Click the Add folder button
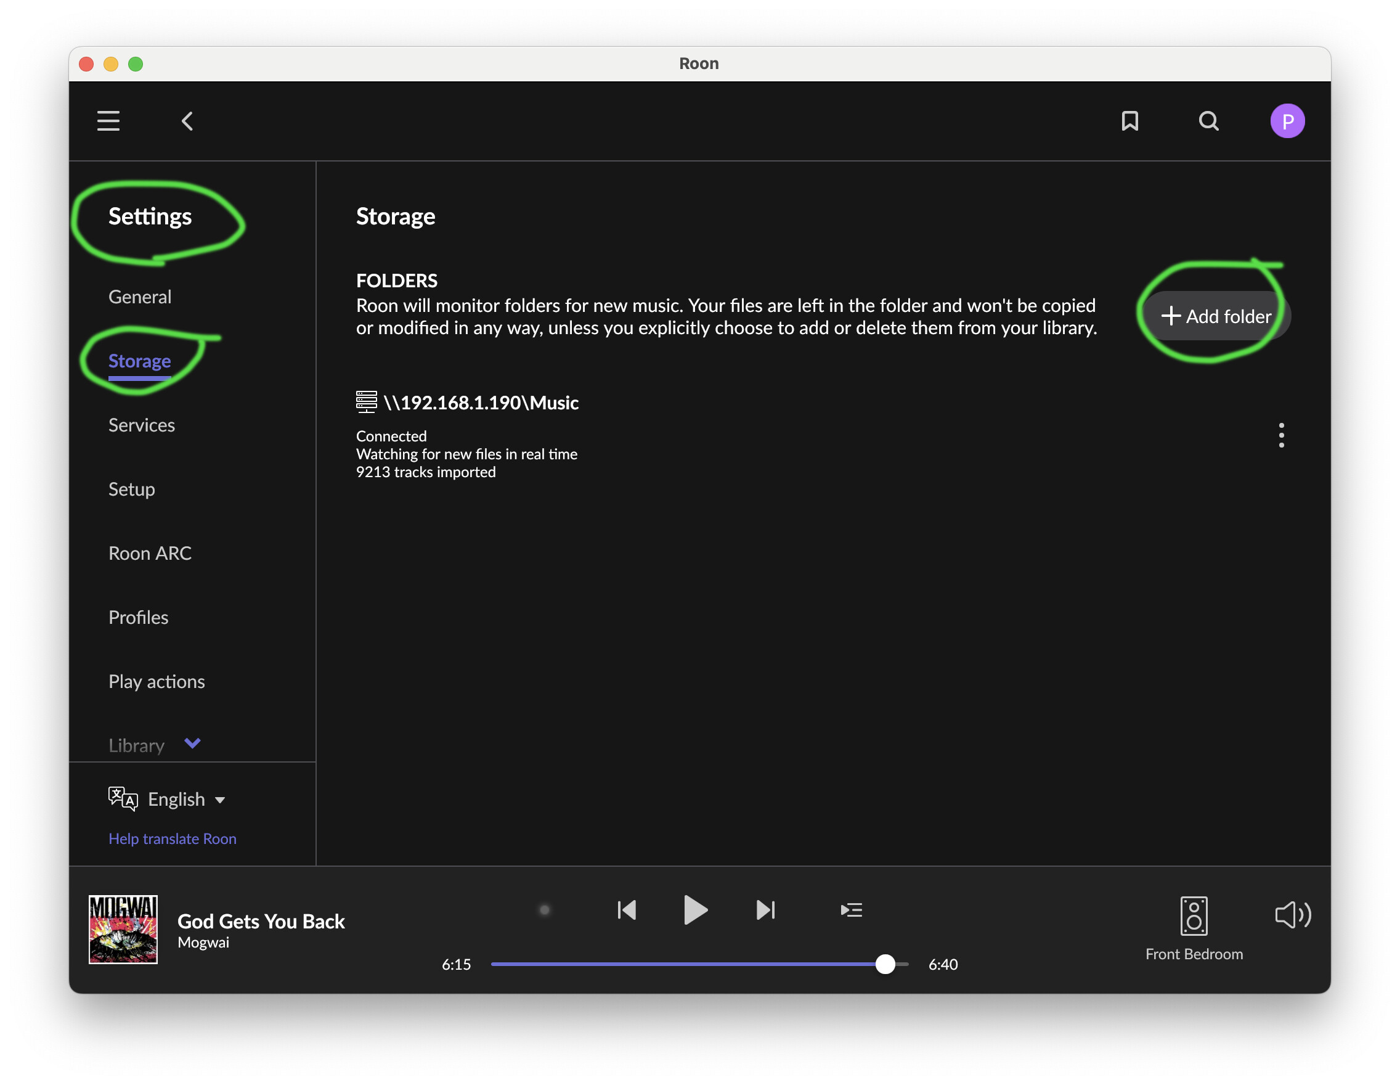The height and width of the screenshot is (1085, 1400). point(1216,316)
